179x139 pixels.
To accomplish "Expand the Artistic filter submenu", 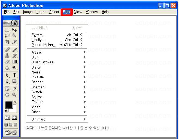I will pos(57,52).
